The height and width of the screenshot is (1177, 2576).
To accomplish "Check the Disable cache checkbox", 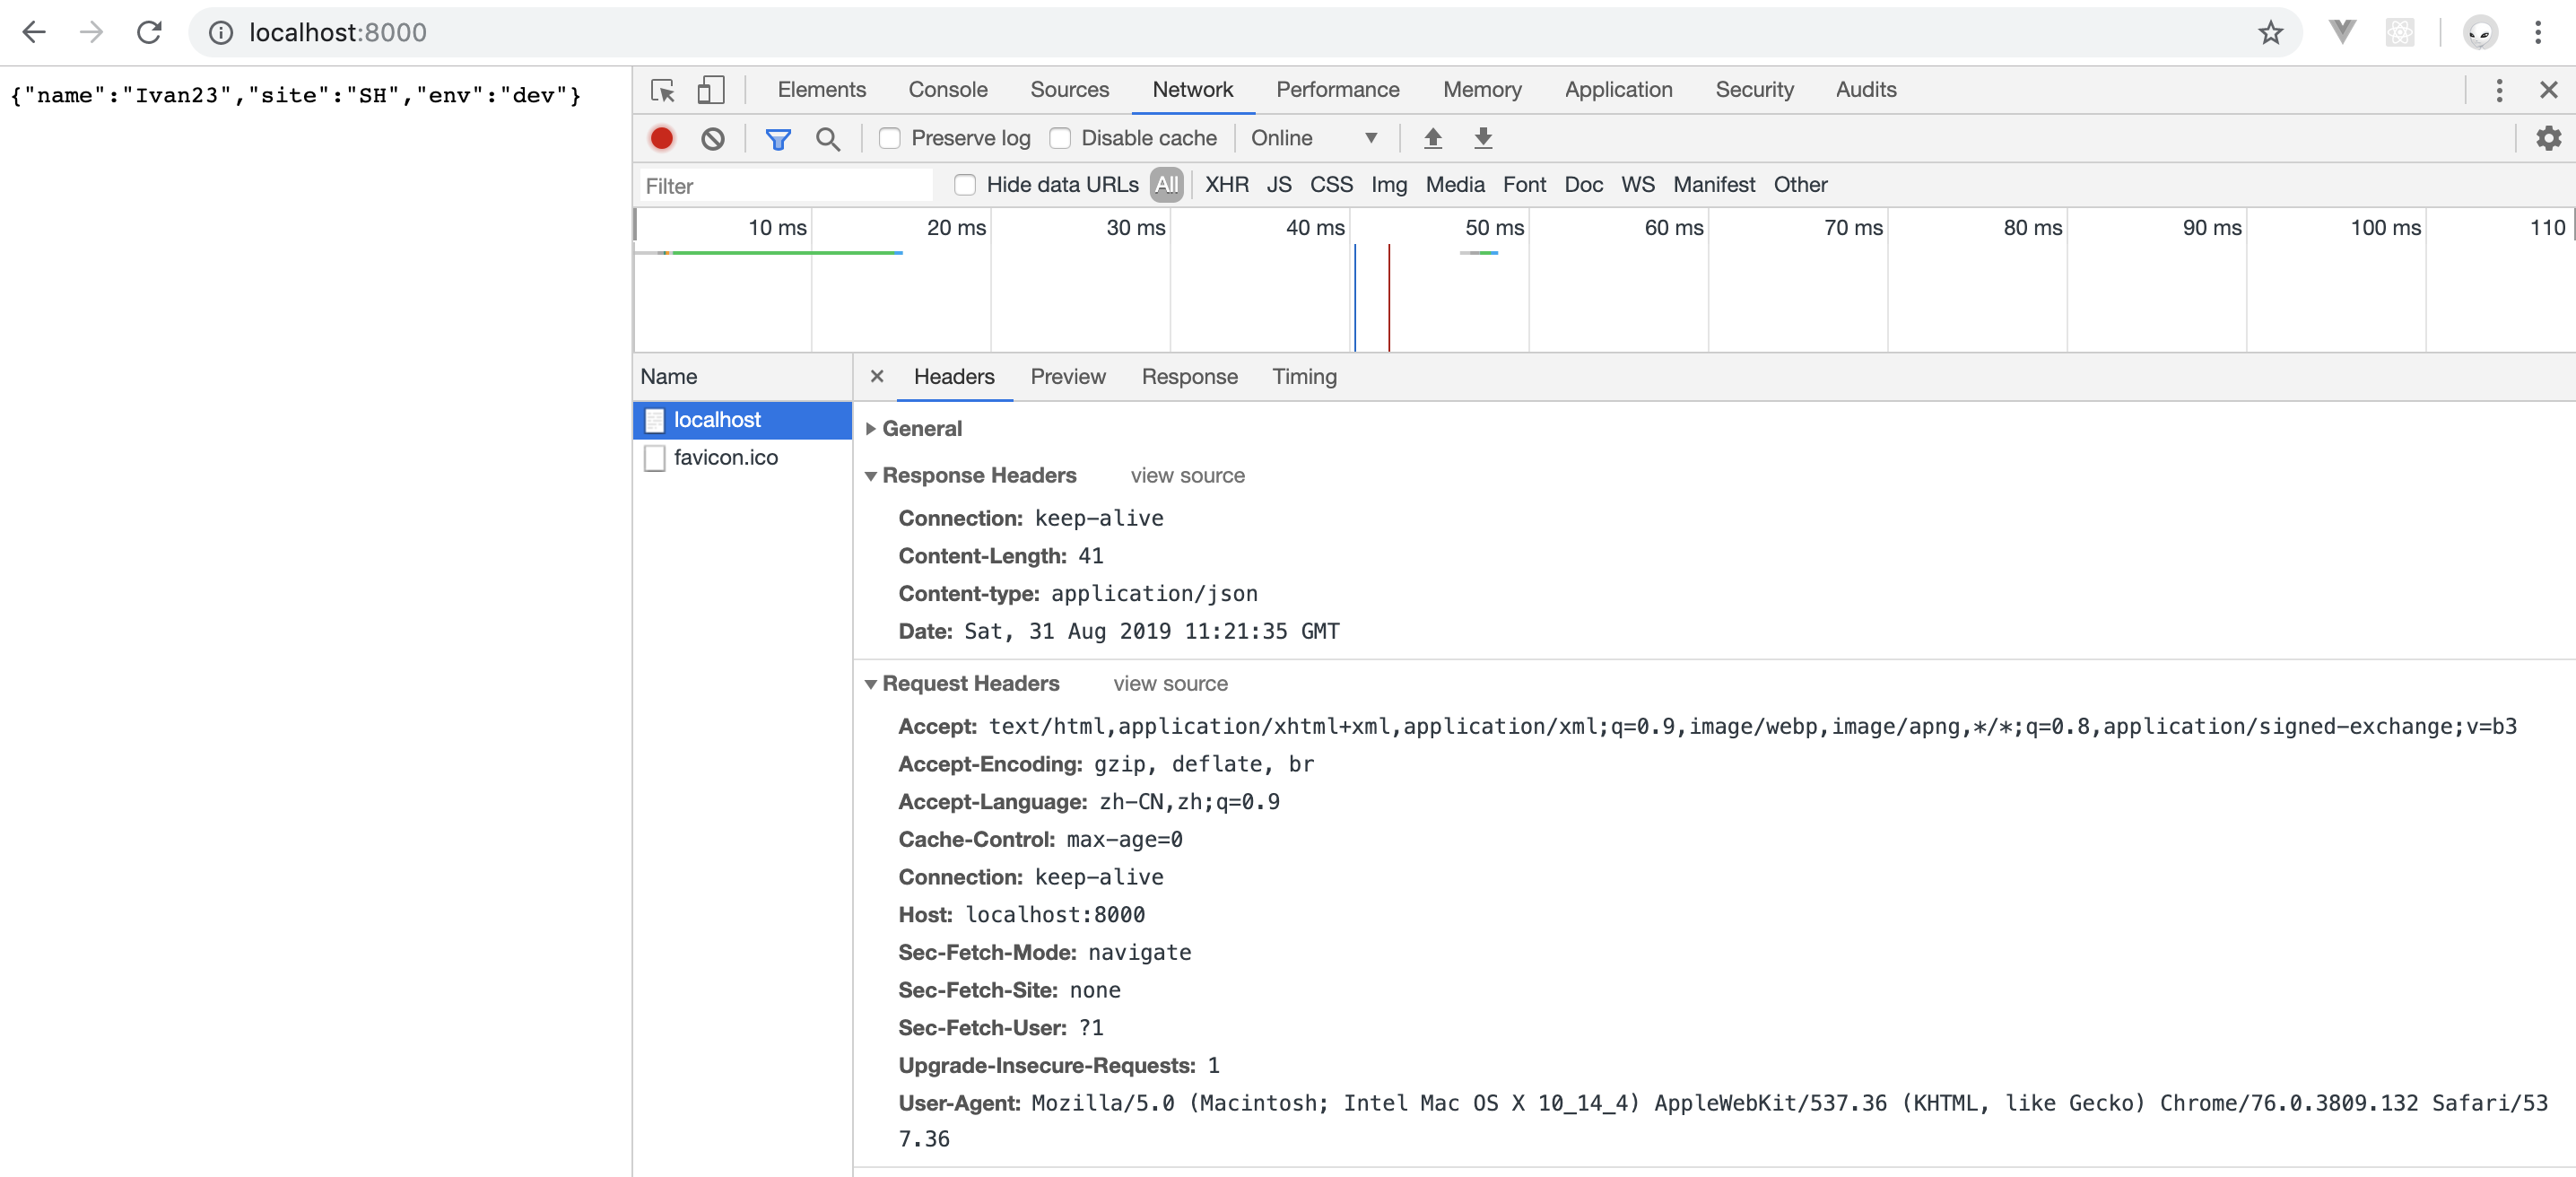I will tap(1060, 138).
